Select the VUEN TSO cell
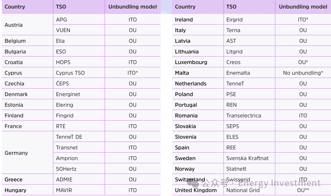331x196 pixels. (x=63, y=30)
